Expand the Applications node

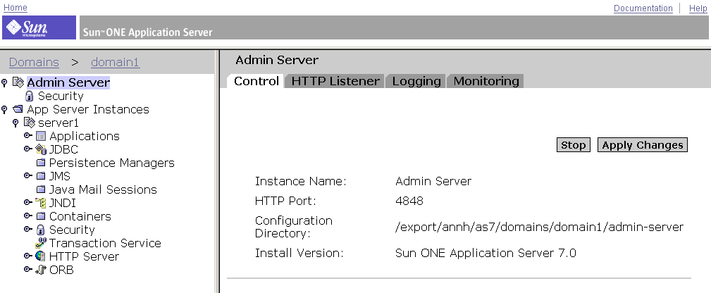28,136
